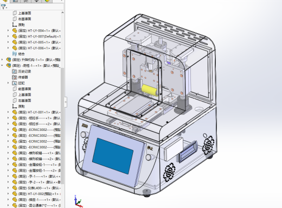Select the blue touchscreen display in model
This screenshot has height=208, width=282.
(x=113, y=156)
